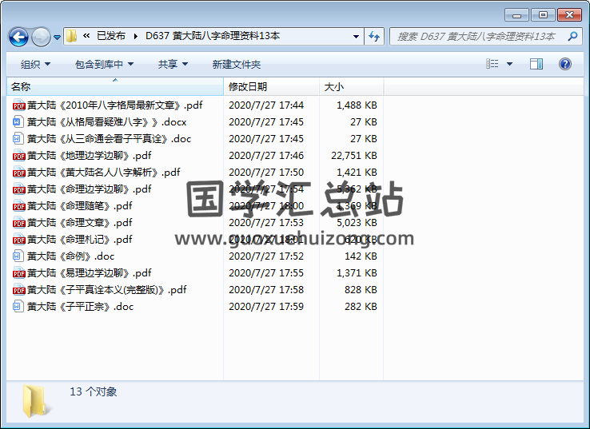Screen dimensions: 590x429
Task: Click PDF icon of 《地理边学边聊》
Action: coord(19,156)
